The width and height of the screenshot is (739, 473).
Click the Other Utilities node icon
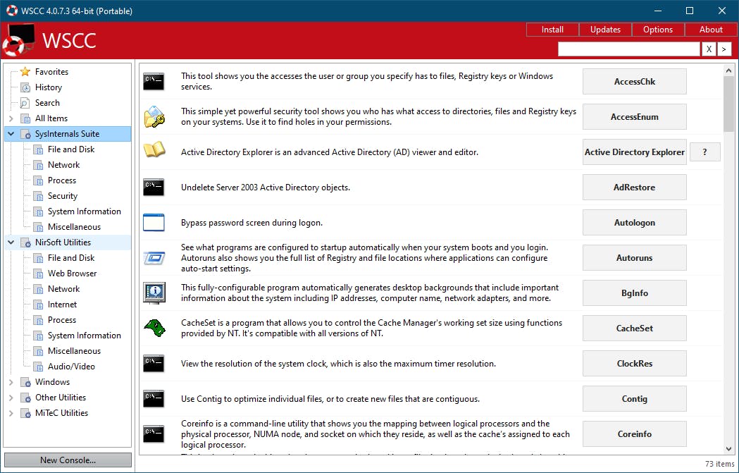point(26,398)
